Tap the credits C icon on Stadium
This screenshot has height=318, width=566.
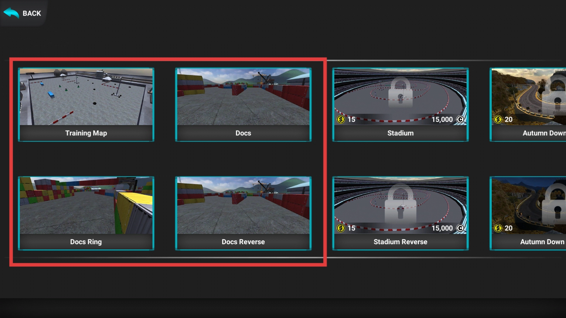click(x=460, y=119)
